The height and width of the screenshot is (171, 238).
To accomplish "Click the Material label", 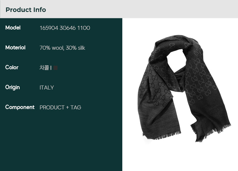I will click(15, 48).
